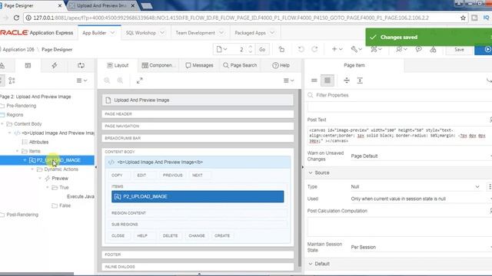Open the Source Type dropdown

tap(416, 186)
